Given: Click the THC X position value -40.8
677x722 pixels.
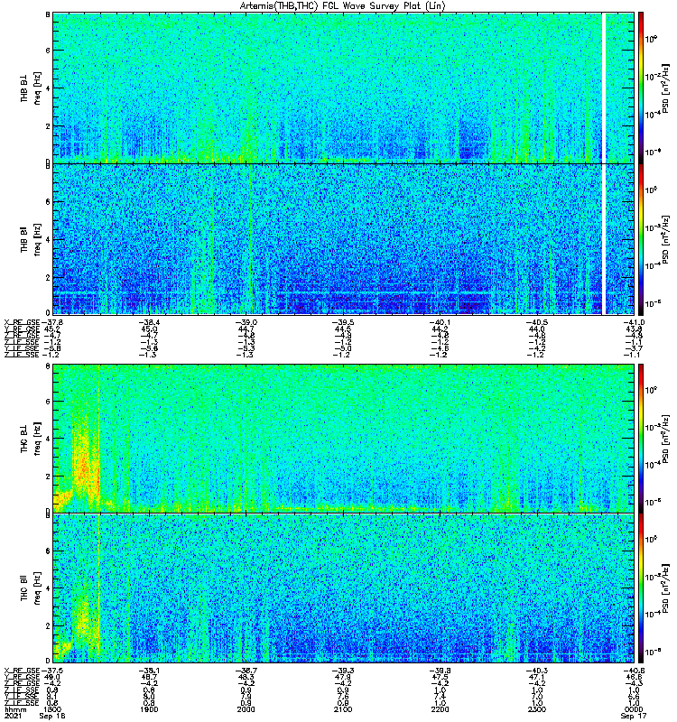Looking at the screenshot, I should 634,671.
